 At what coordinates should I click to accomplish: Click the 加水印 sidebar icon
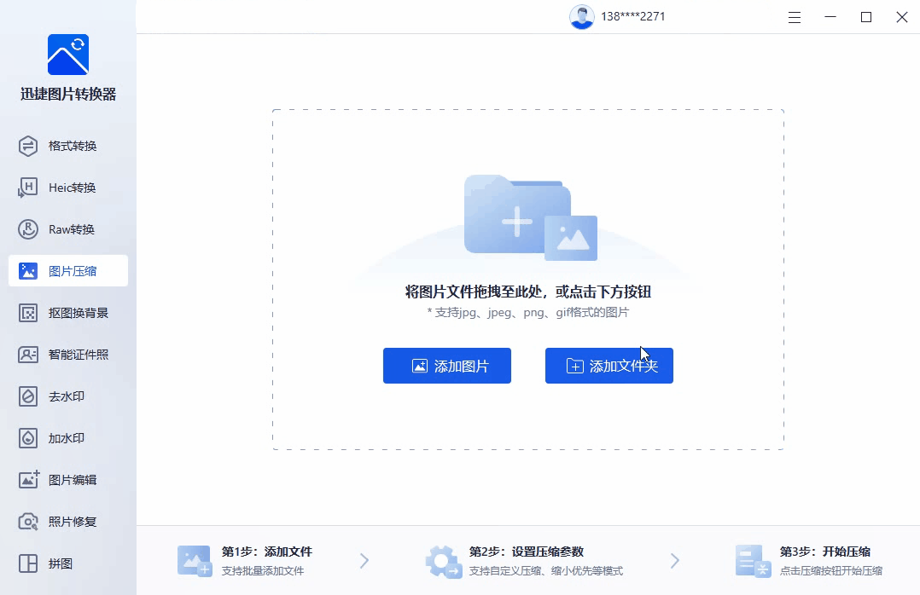tap(28, 438)
